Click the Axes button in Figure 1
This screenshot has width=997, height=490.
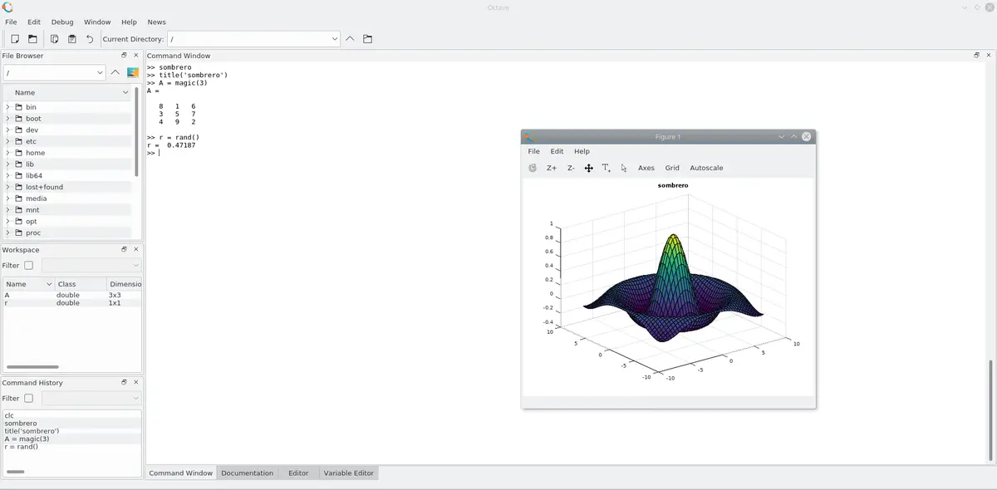(646, 168)
